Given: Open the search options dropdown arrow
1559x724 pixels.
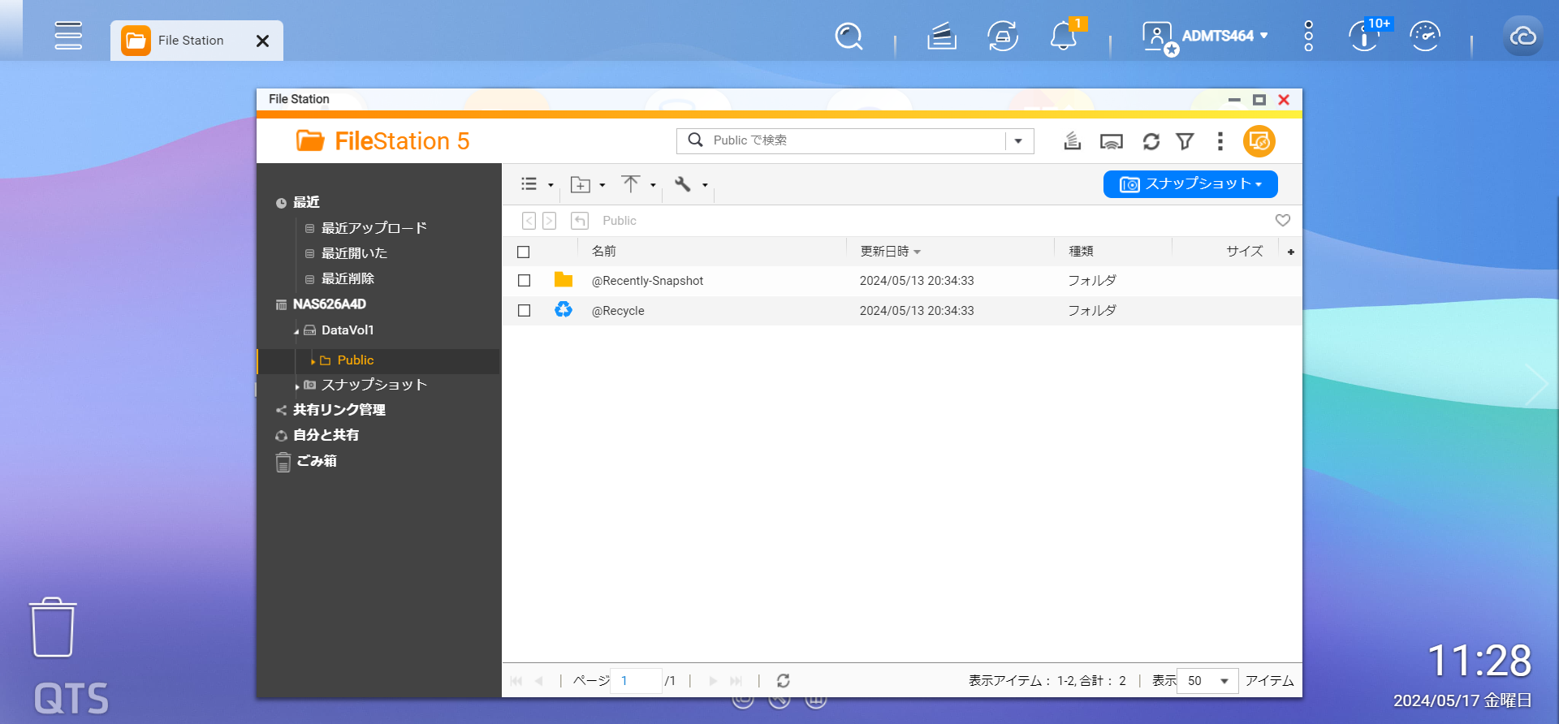Looking at the screenshot, I should (1018, 141).
